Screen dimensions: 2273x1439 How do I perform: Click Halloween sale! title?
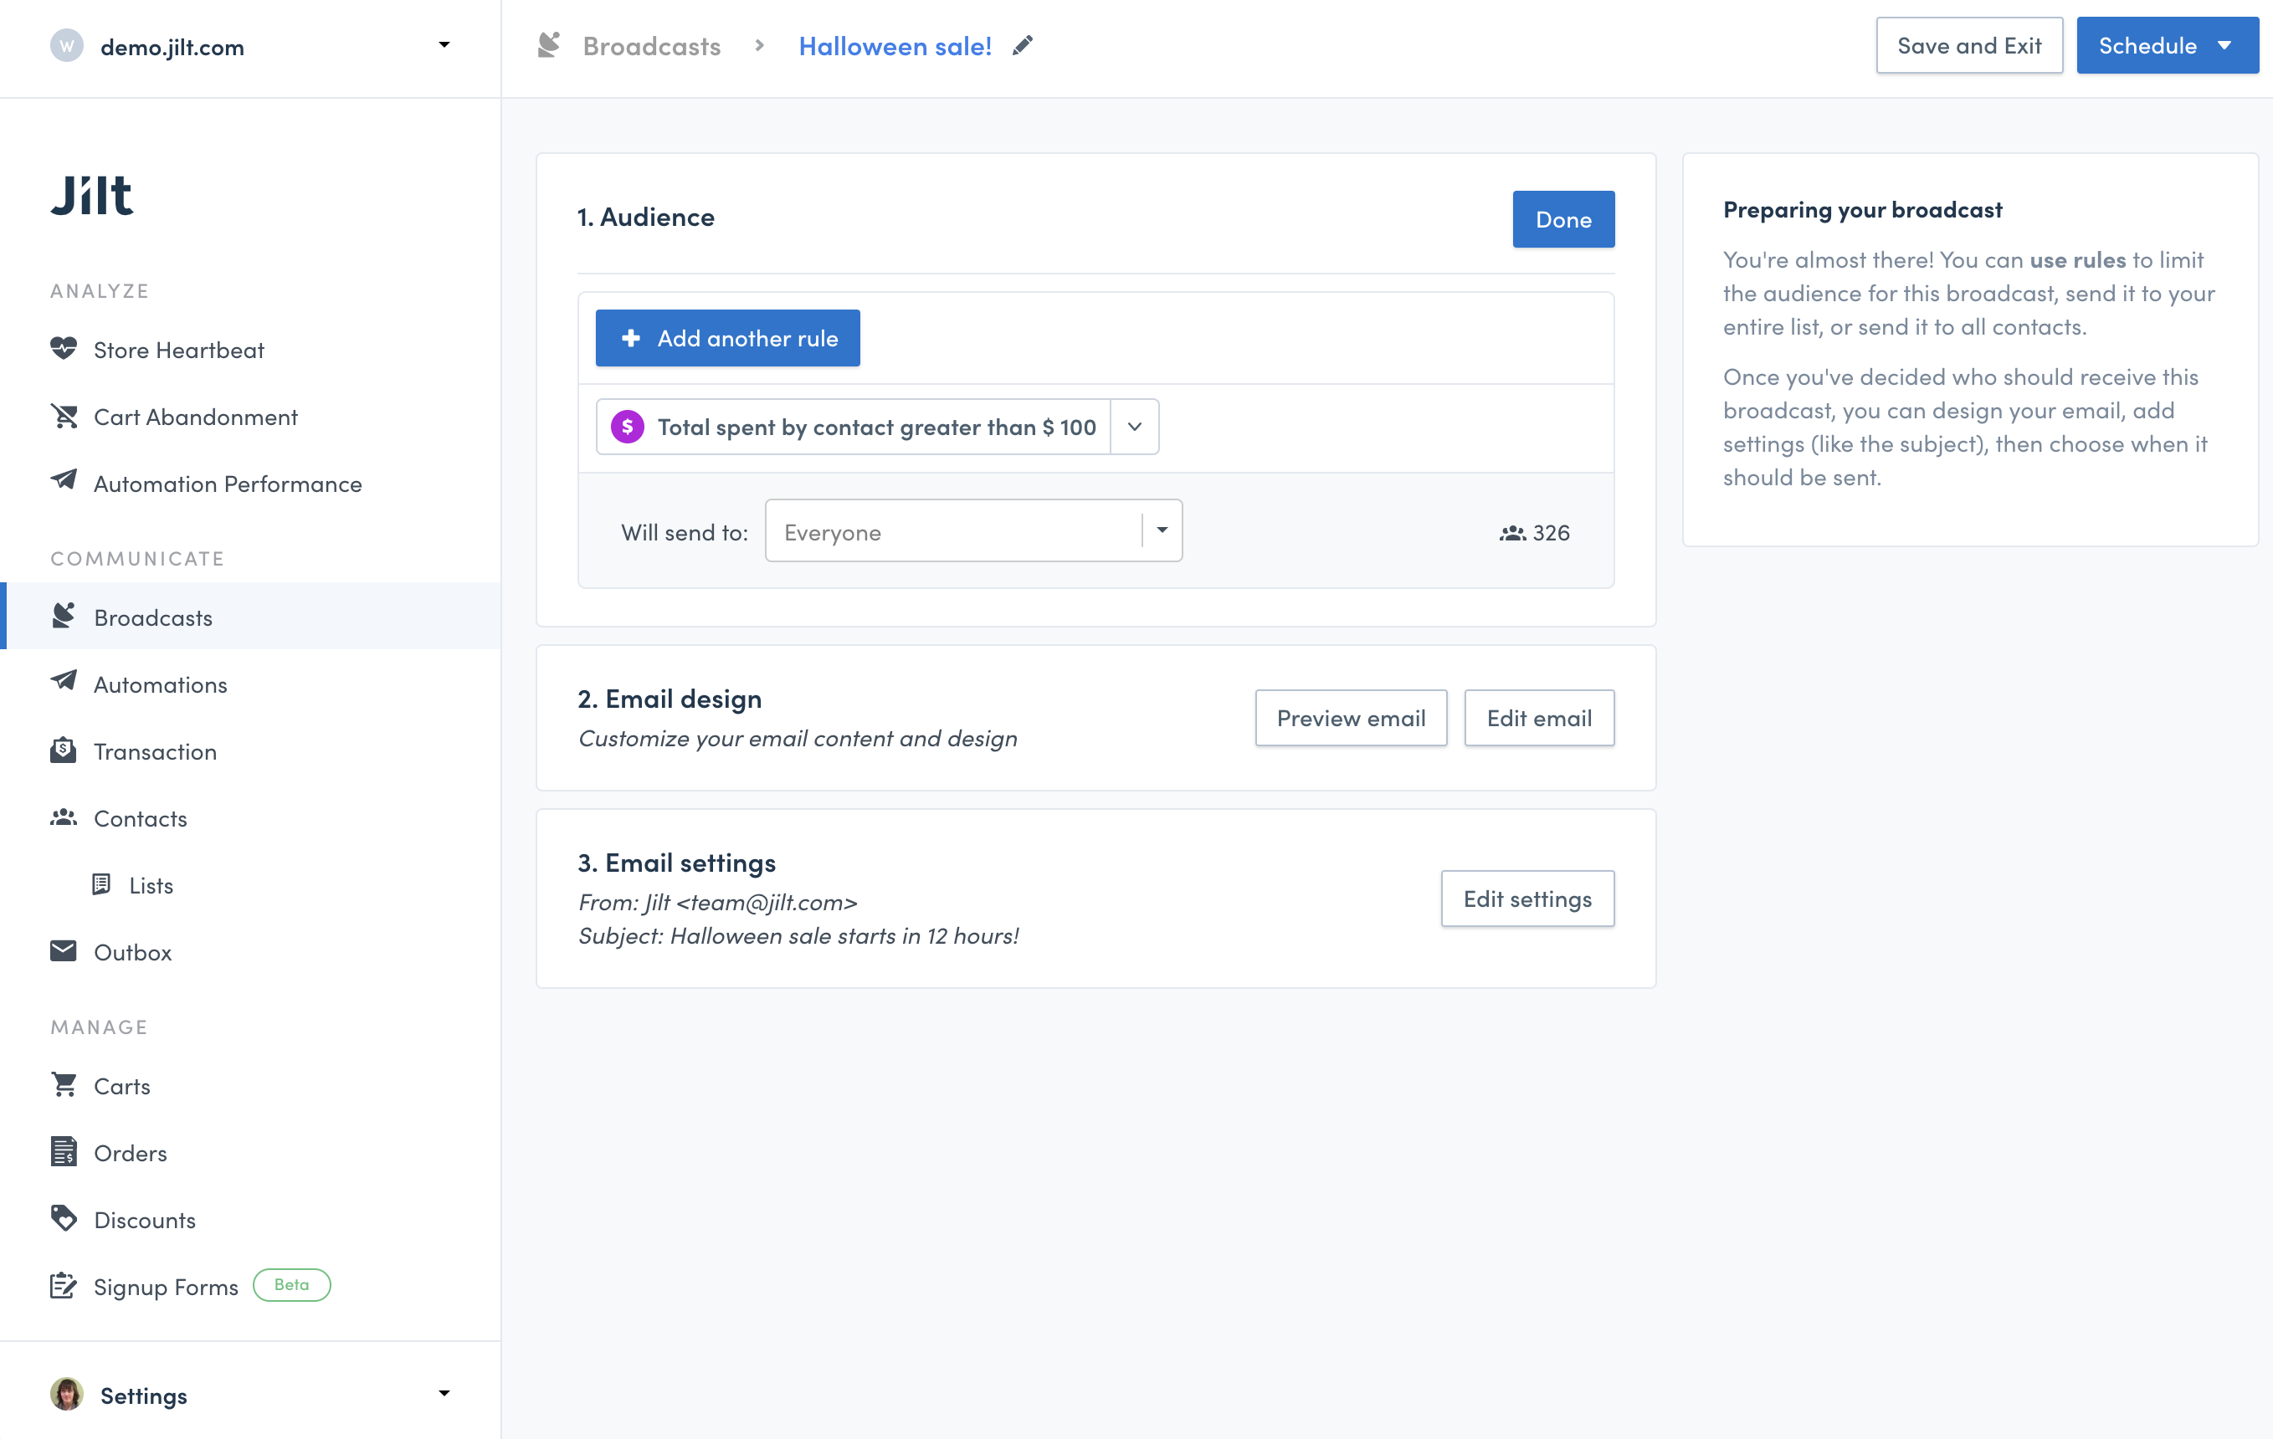tap(895, 45)
